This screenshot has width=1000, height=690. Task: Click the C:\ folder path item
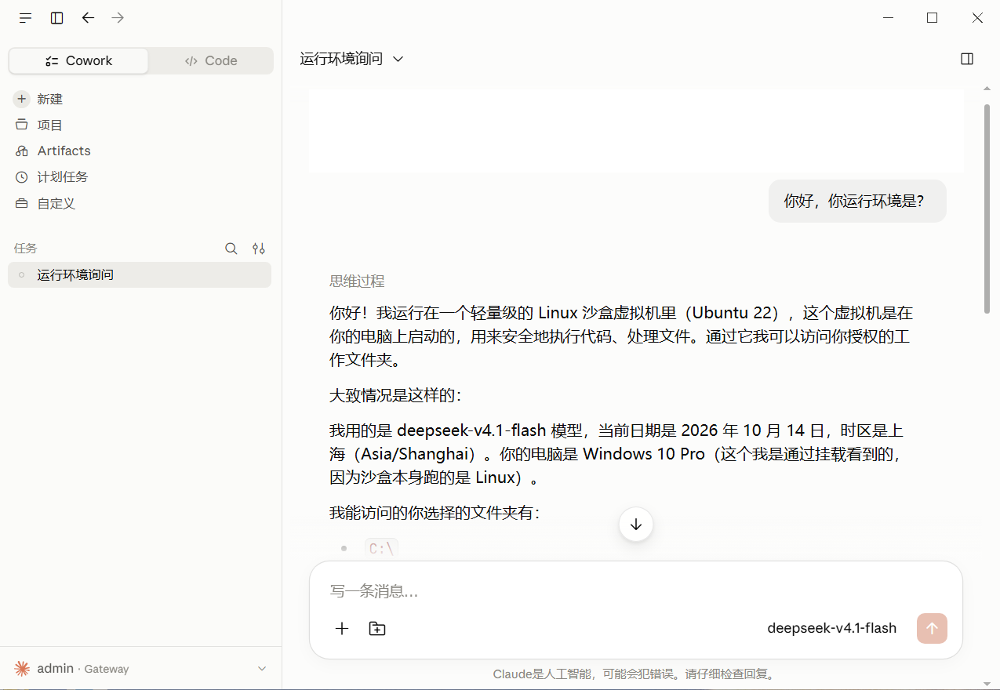(382, 549)
